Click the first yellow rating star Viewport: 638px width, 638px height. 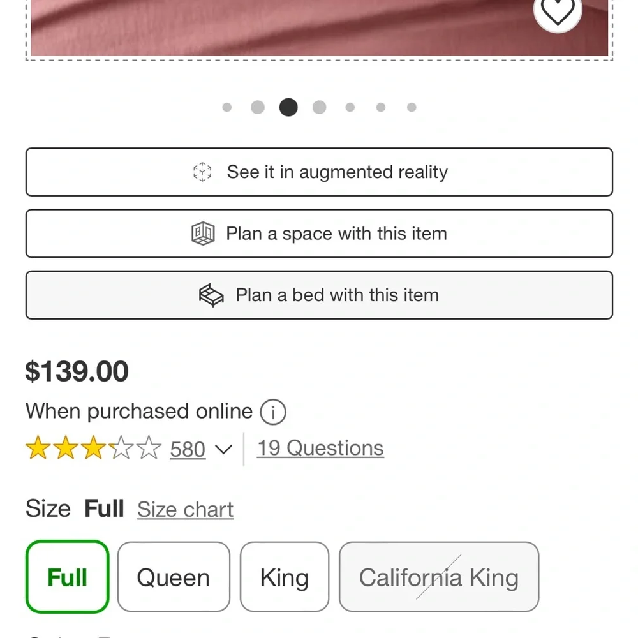[41, 449]
